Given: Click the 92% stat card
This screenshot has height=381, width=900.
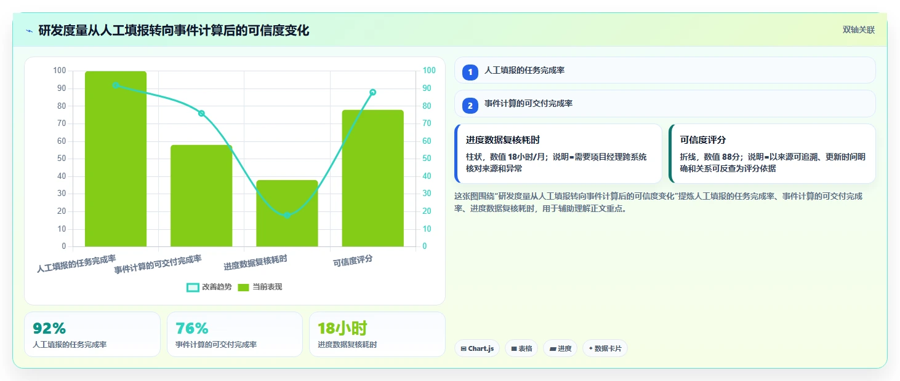Looking at the screenshot, I should click(92, 334).
